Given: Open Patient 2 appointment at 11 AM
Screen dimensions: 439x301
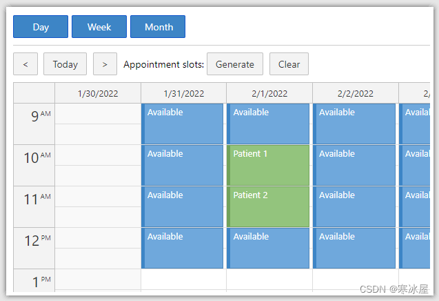Looking at the screenshot, I should (269, 206).
